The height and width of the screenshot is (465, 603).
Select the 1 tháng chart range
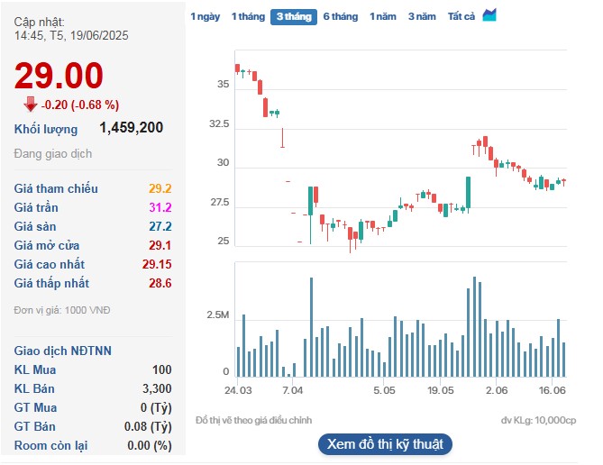click(247, 16)
